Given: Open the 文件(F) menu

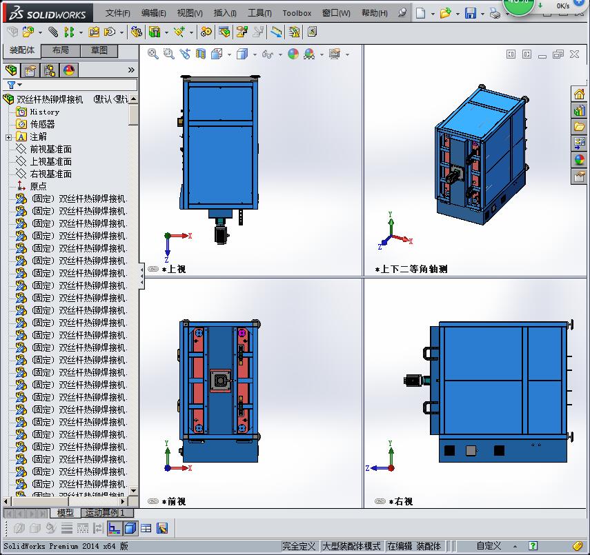Looking at the screenshot, I should click(117, 13).
